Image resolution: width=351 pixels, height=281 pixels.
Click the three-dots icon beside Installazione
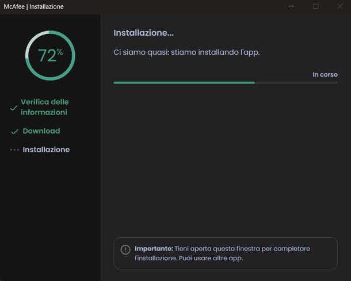pyautogui.click(x=14, y=150)
